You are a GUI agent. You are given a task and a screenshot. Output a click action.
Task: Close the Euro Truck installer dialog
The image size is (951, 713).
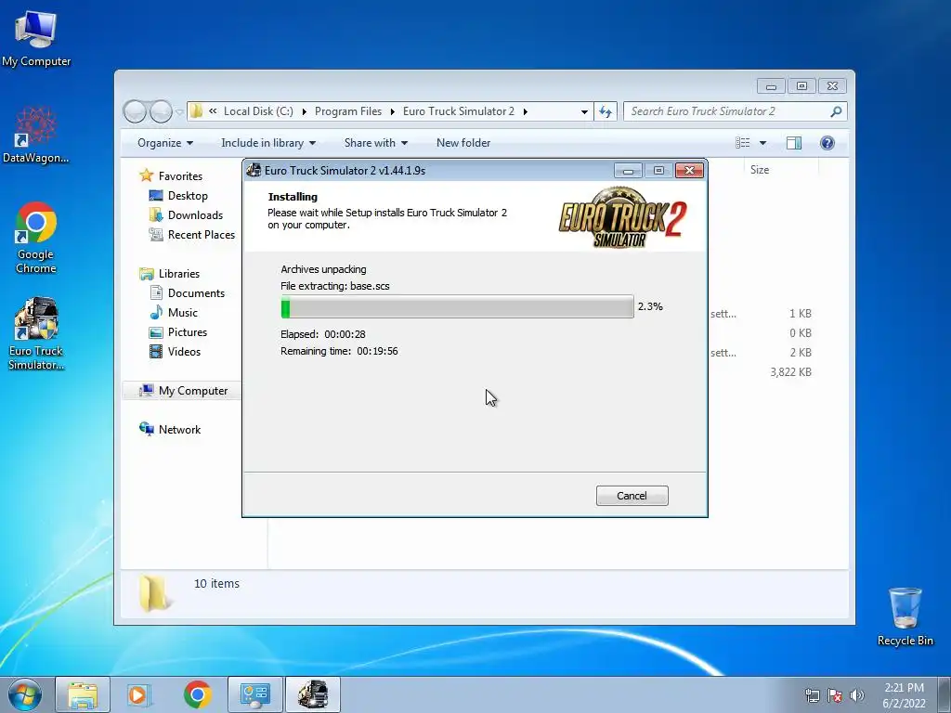click(x=690, y=171)
